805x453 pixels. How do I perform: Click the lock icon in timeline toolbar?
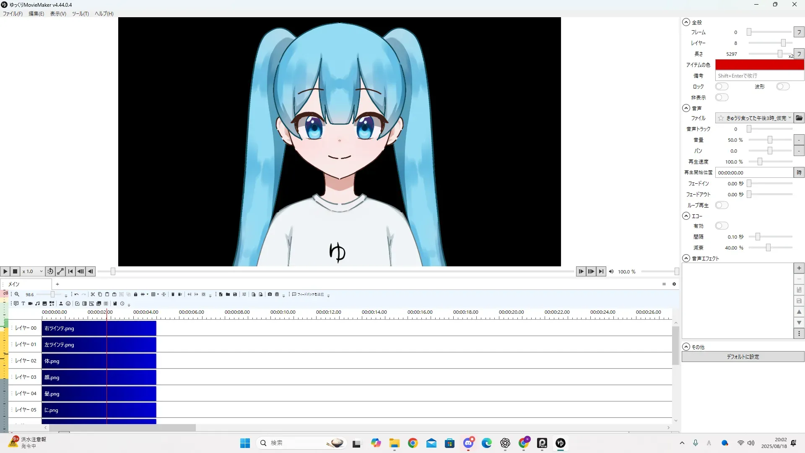tap(135, 294)
